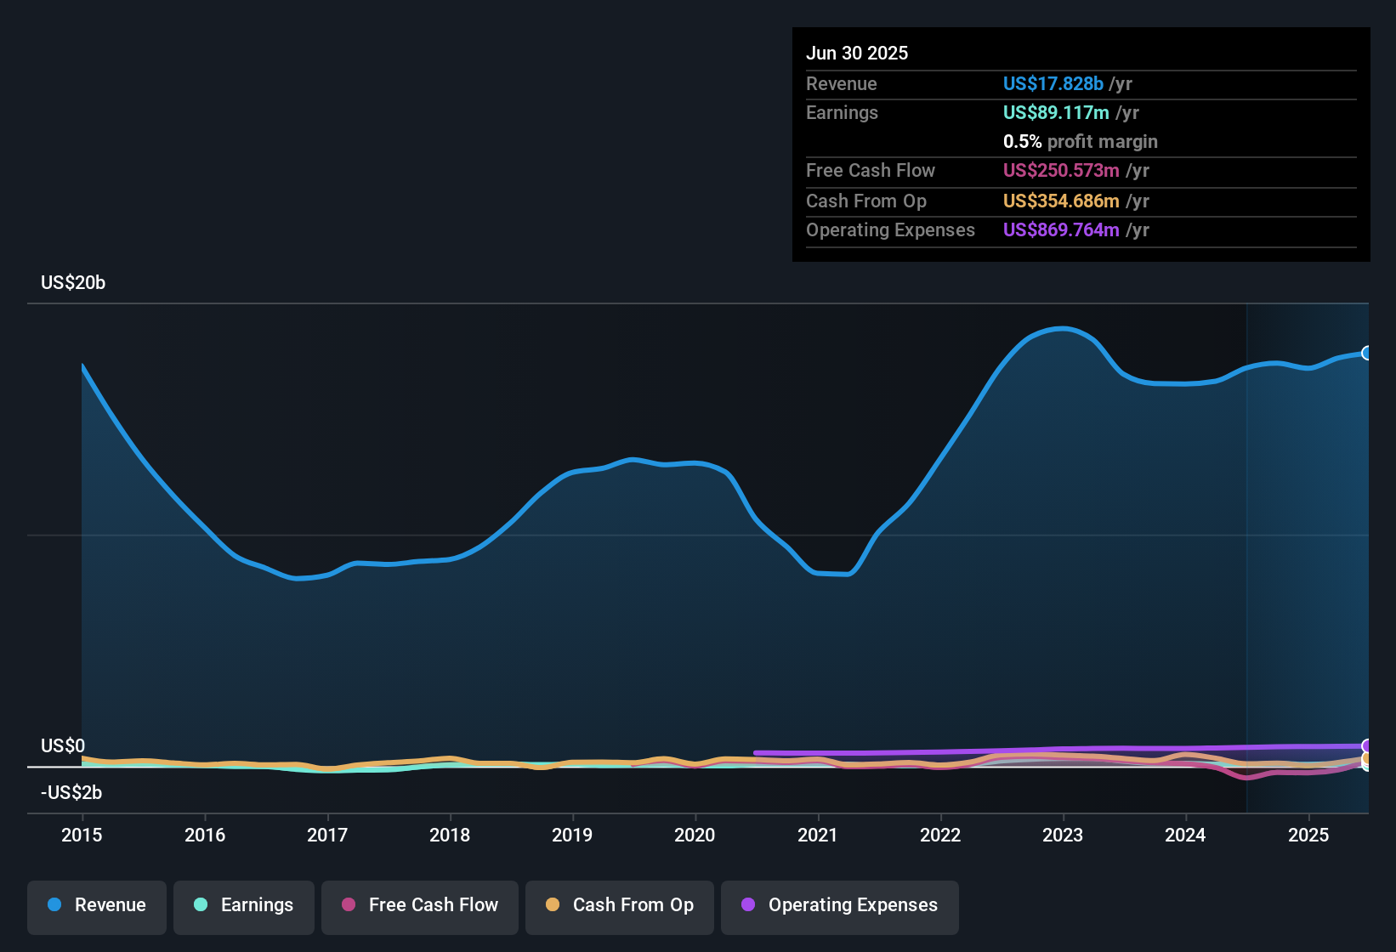Click the 2020 x-axis label
Screen dimensions: 1396x952
tap(695, 836)
